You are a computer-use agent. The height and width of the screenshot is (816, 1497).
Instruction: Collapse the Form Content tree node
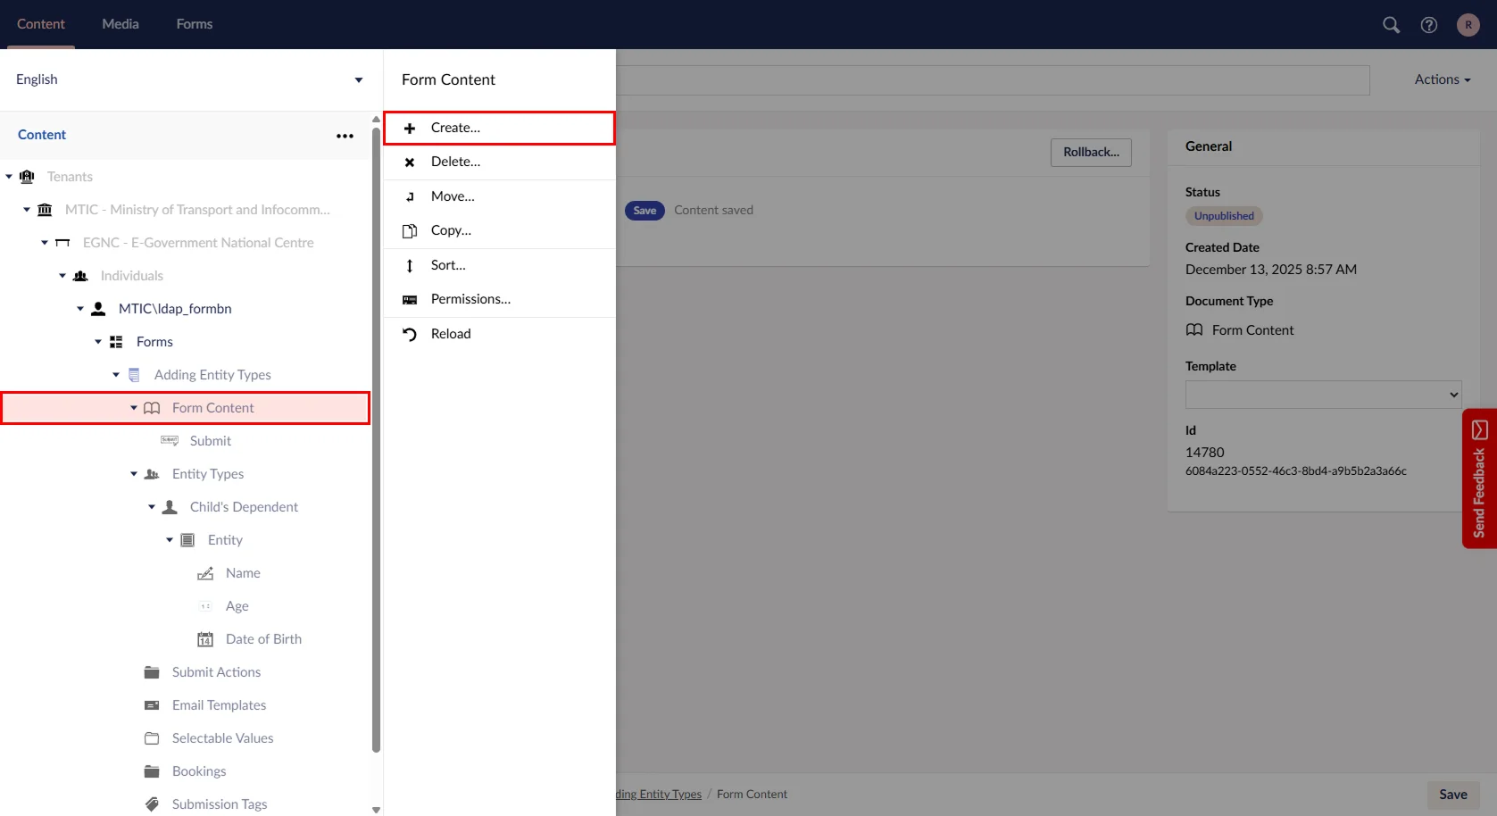[134, 408]
